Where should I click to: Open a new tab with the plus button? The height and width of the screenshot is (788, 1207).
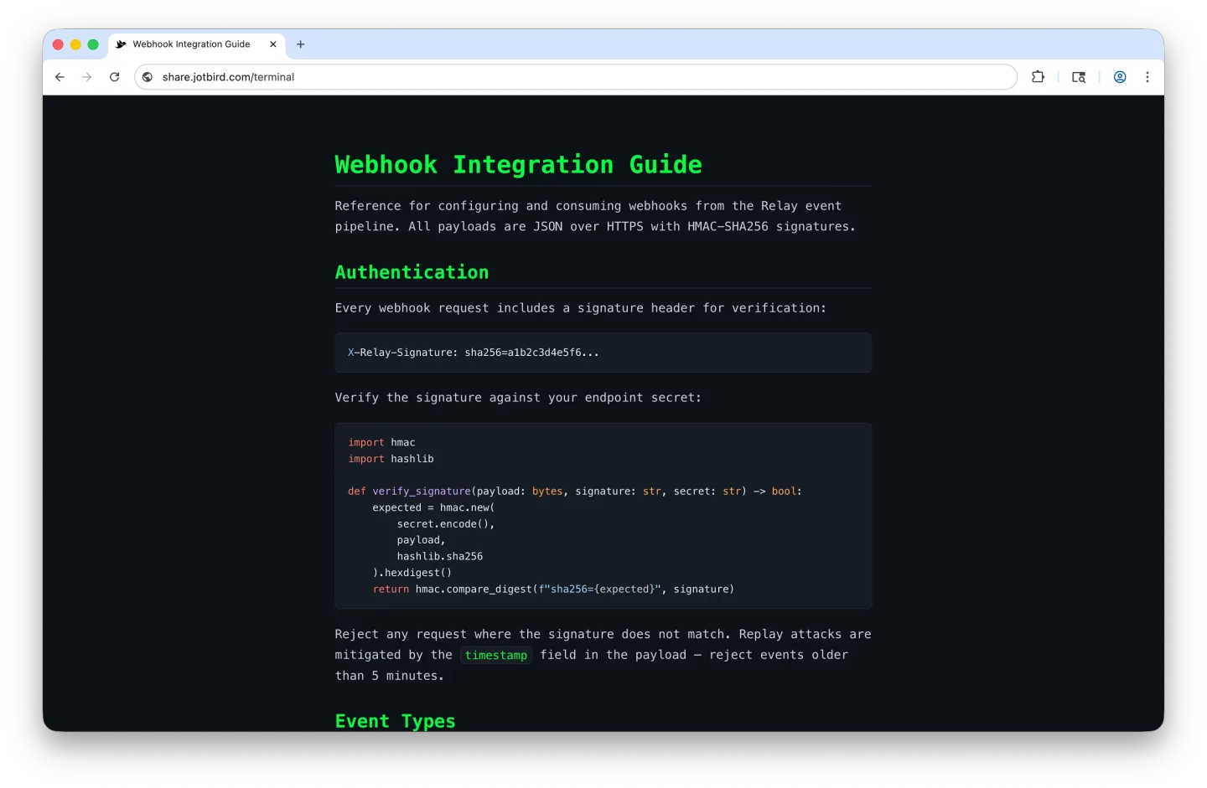click(300, 44)
